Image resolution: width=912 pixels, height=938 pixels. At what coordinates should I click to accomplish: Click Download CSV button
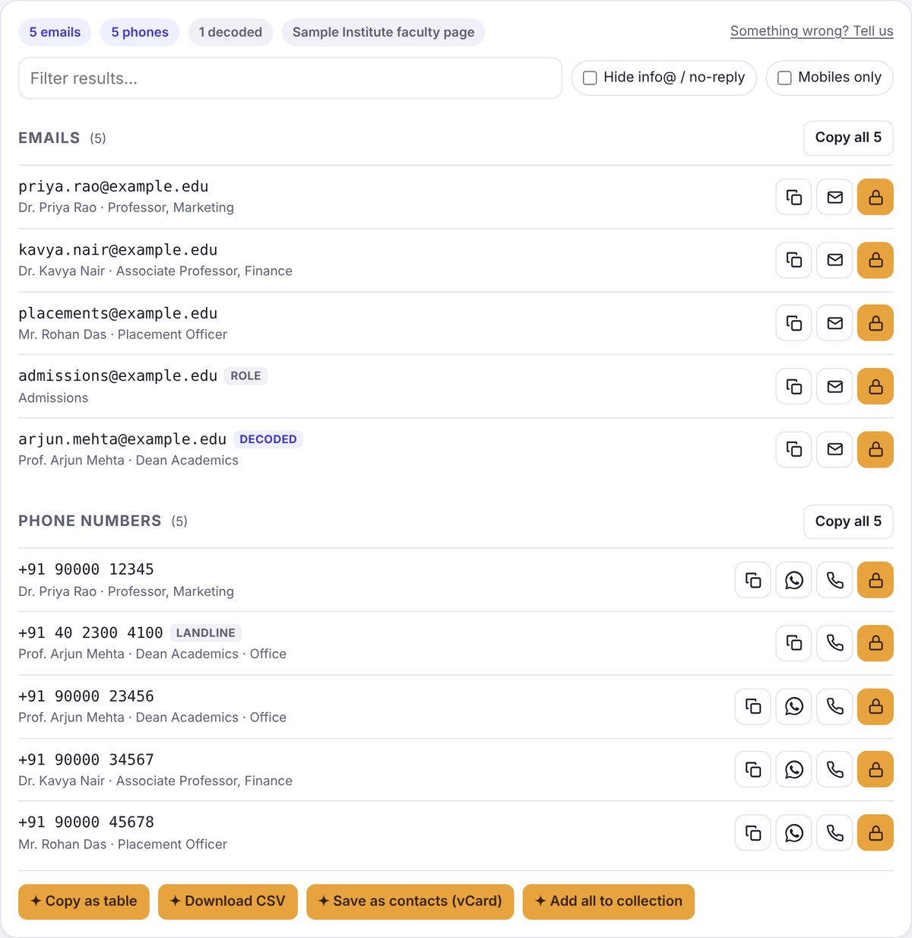(x=228, y=902)
